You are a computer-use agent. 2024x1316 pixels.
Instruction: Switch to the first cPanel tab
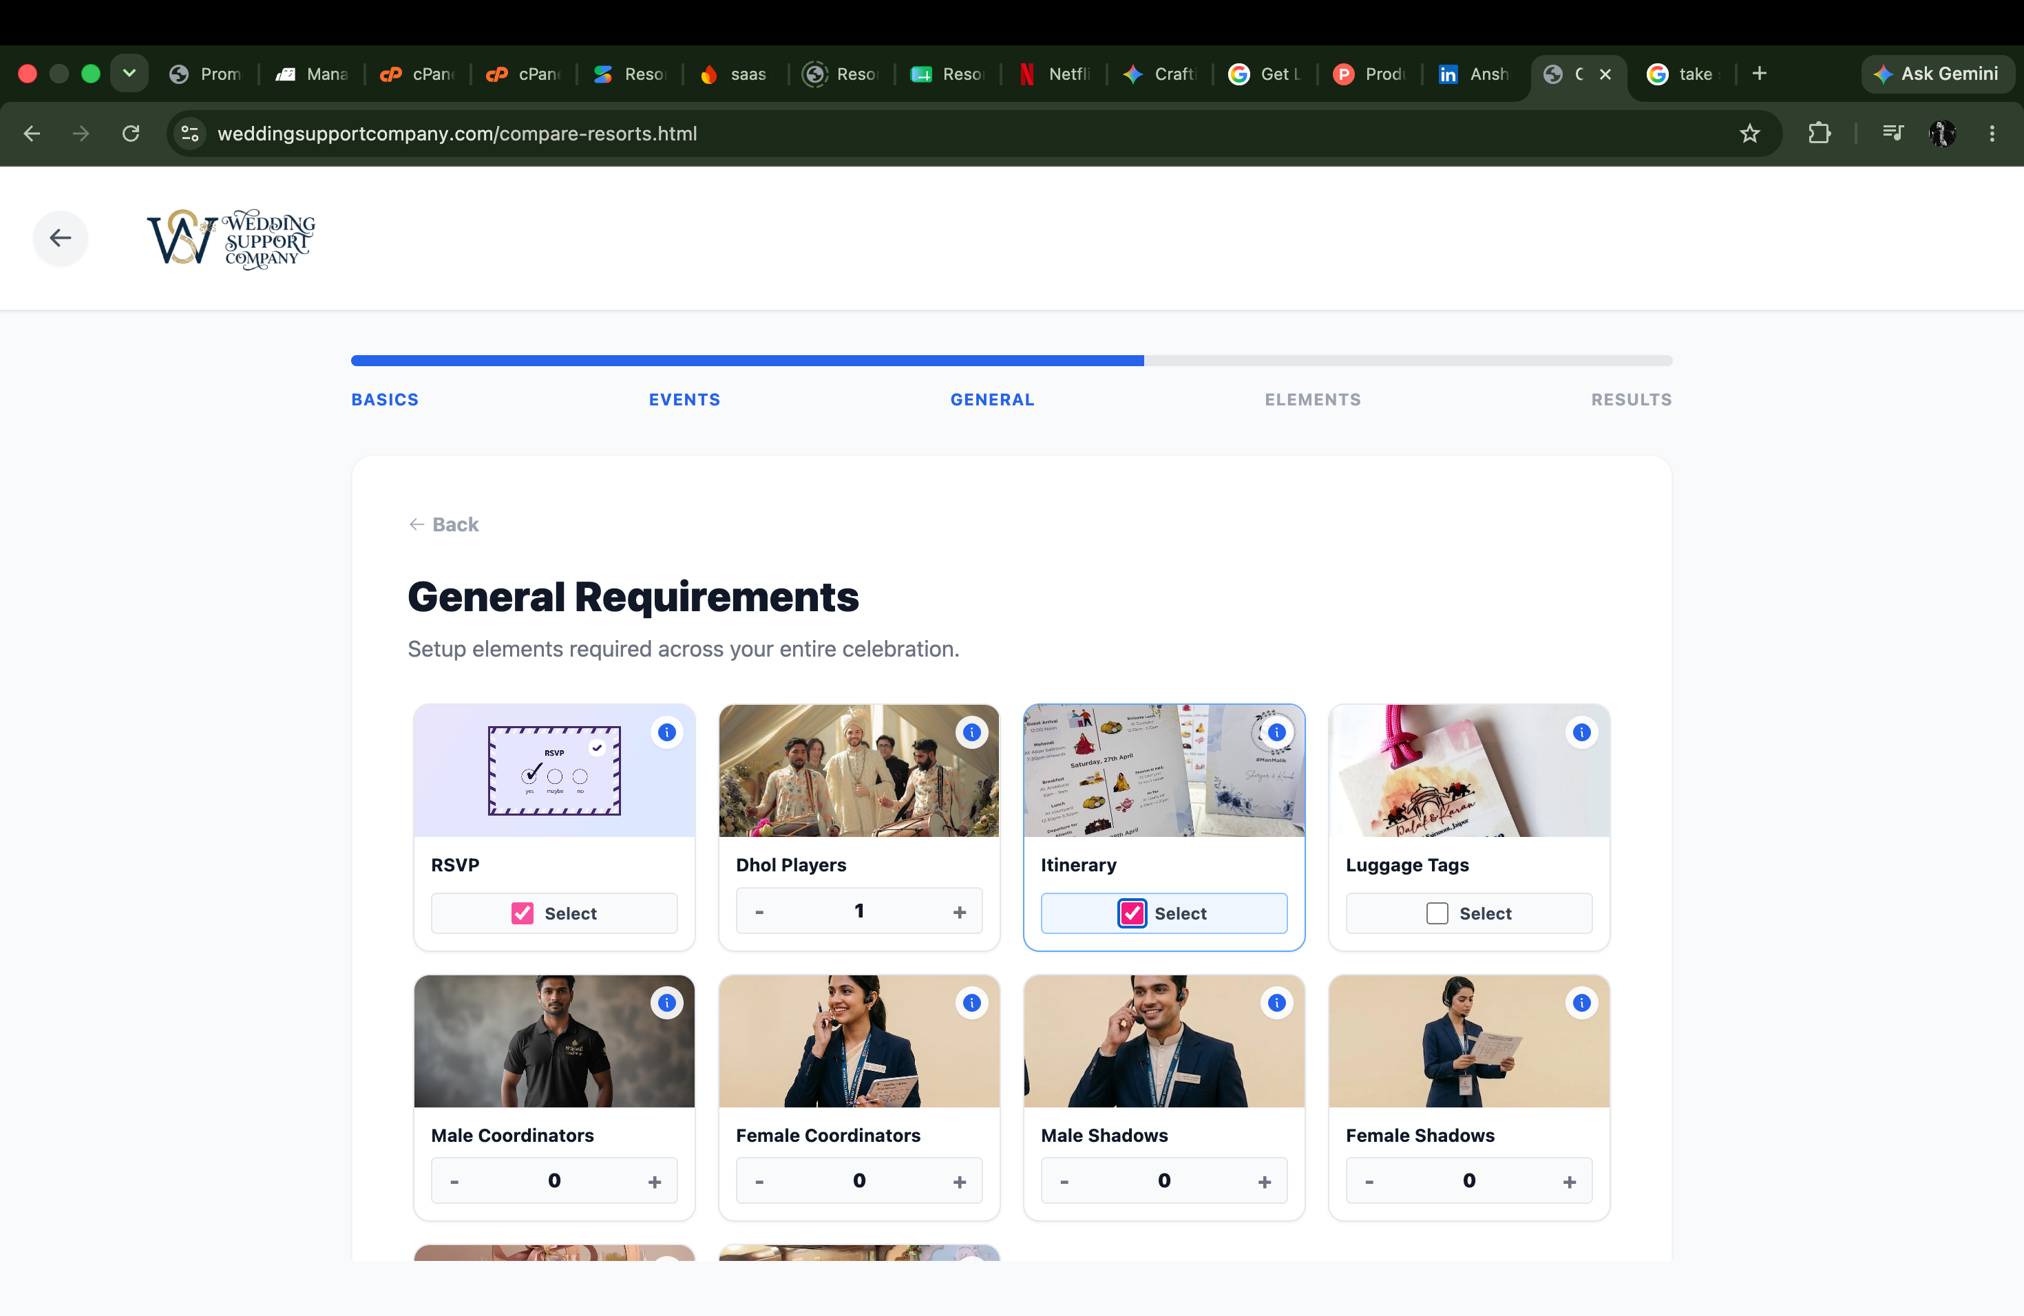(x=418, y=74)
